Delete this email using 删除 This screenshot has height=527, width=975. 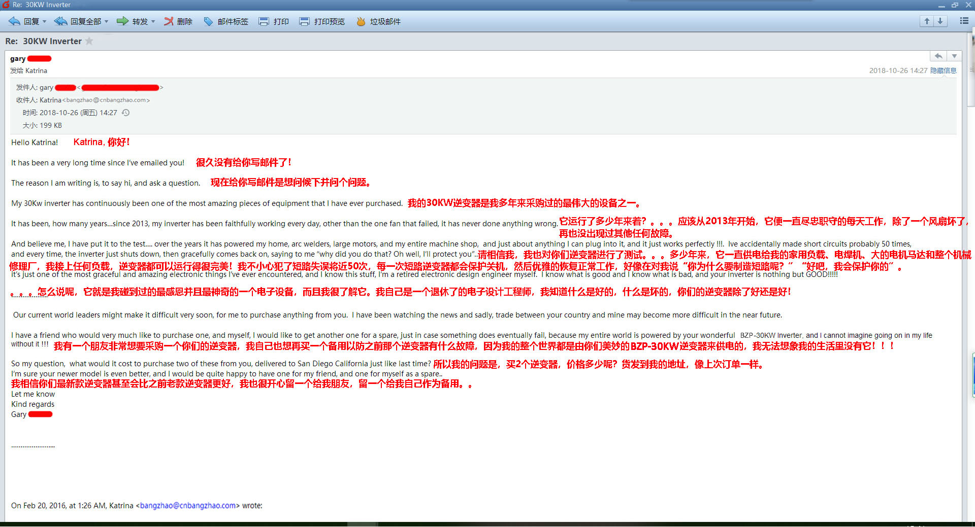click(178, 21)
